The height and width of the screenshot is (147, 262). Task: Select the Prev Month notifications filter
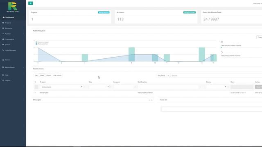[57, 75]
